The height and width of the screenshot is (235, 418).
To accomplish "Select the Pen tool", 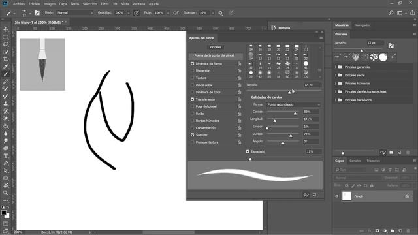I will point(6,163).
